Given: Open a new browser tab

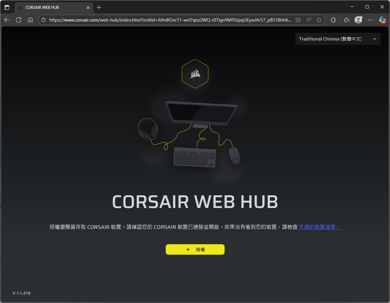Looking at the screenshot, I should (x=99, y=8).
